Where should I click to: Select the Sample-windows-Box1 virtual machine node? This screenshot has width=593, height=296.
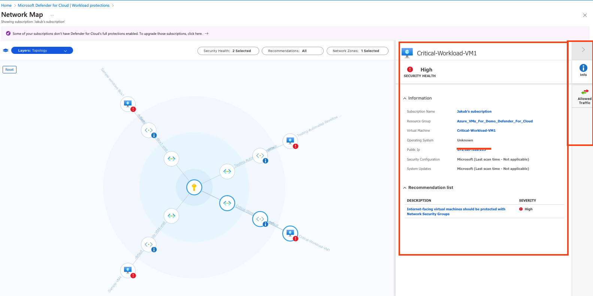[128, 104]
